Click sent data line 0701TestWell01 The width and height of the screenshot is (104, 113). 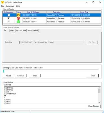pyautogui.click(x=10, y=94)
